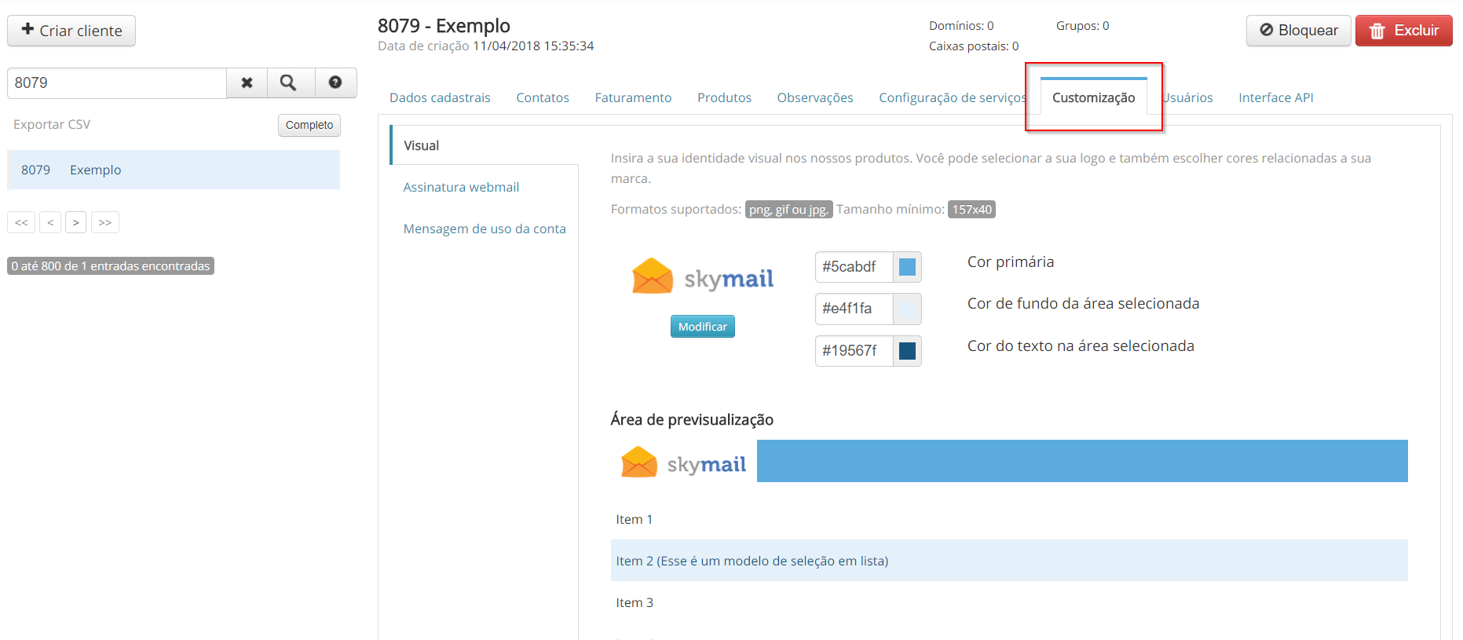Click the clear search X icon
The width and height of the screenshot is (1463, 640).
click(x=247, y=82)
